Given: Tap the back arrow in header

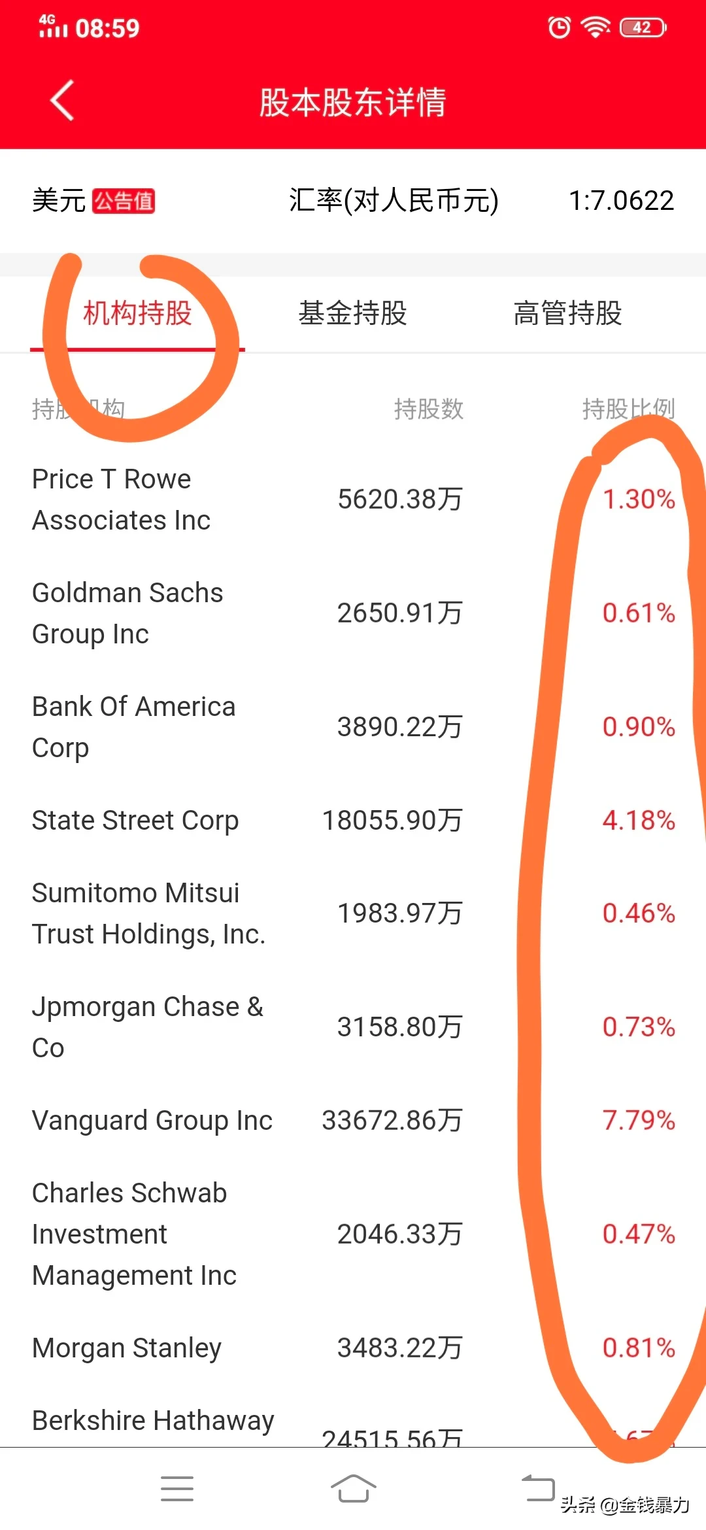Looking at the screenshot, I should [x=63, y=101].
